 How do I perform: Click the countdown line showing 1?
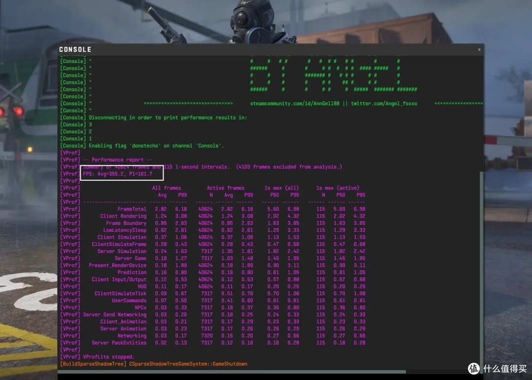[x=90, y=139]
